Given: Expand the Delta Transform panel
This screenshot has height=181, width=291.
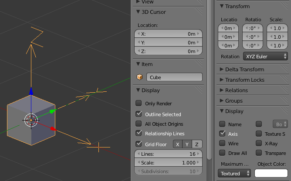Looking at the screenshot, I should pyautogui.click(x=244, y=70).
